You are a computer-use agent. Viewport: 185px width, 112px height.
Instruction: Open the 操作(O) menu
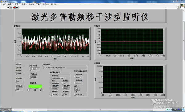[x=31, y=4]
